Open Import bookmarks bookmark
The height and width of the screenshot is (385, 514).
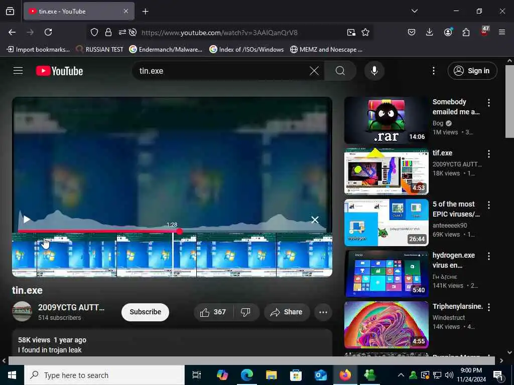38,50
